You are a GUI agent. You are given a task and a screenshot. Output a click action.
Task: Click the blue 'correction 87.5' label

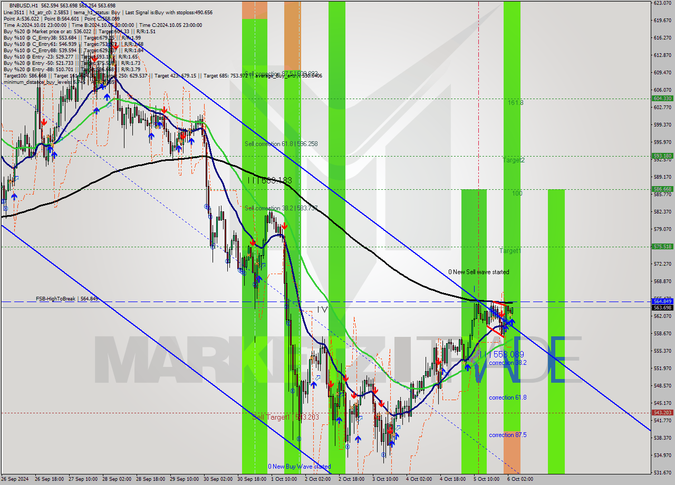pyautogui.click(x=507, y=435)
